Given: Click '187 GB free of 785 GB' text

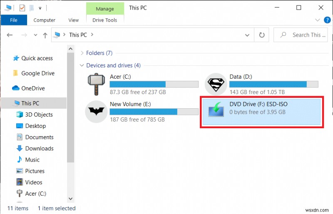Looking at the screenshot, I should point(137,119).
